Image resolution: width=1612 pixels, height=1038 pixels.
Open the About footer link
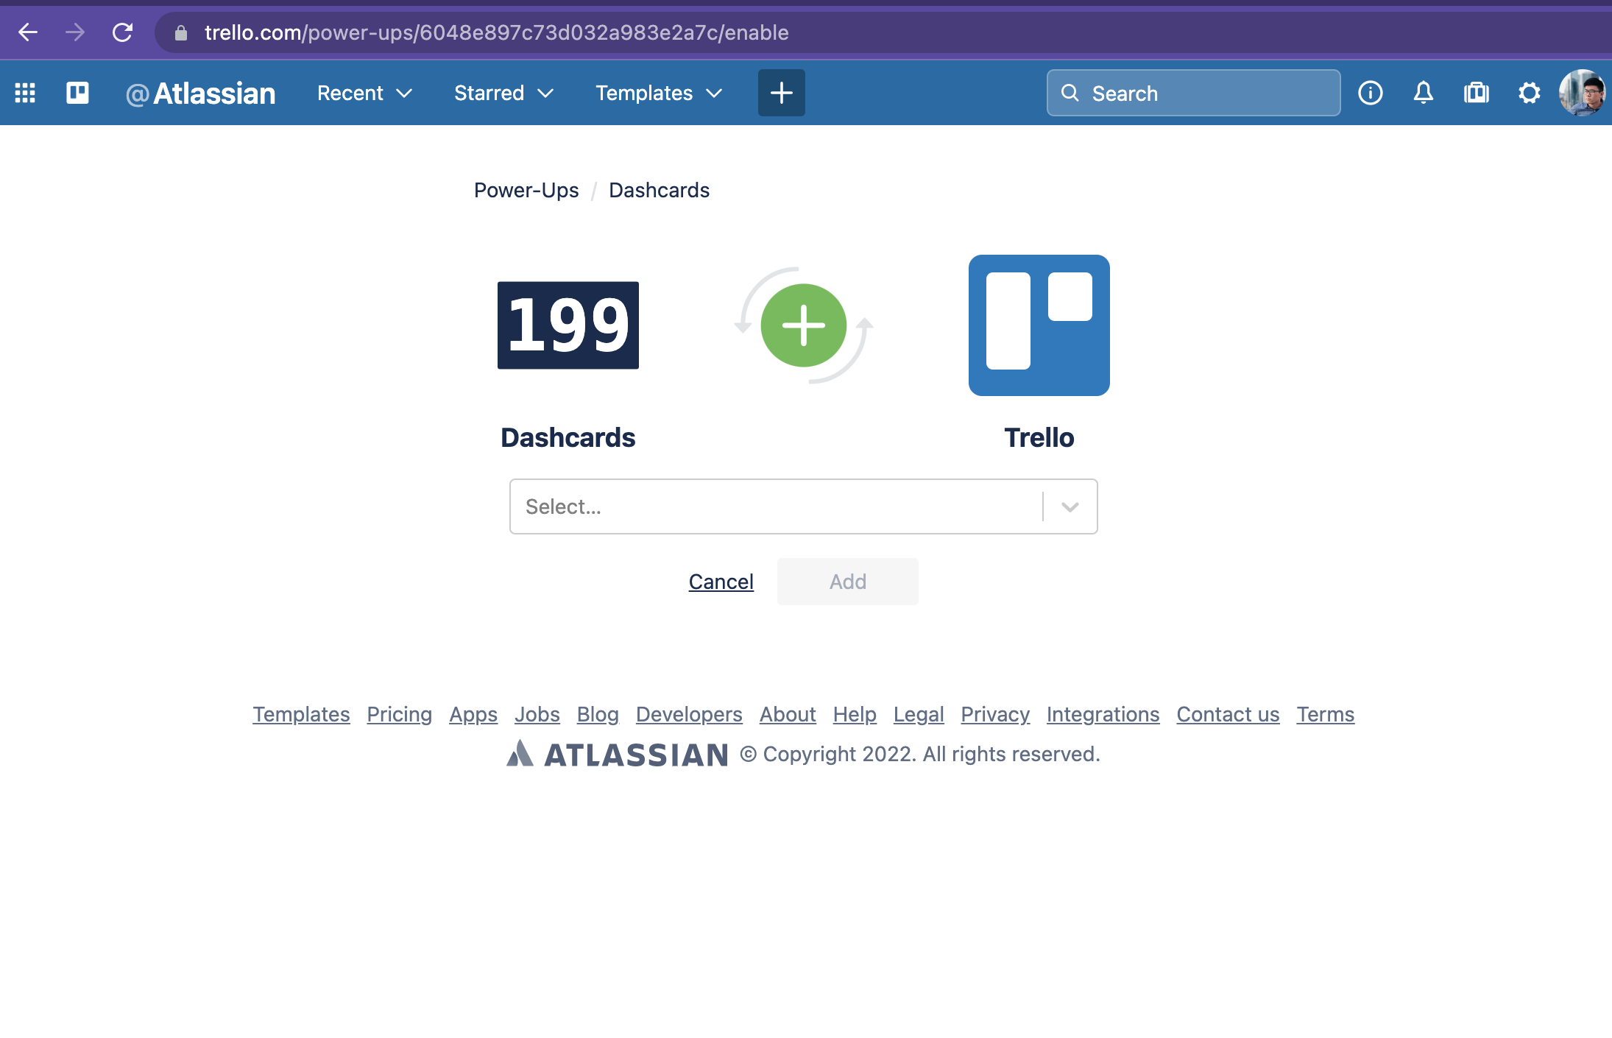coord(788,714)
